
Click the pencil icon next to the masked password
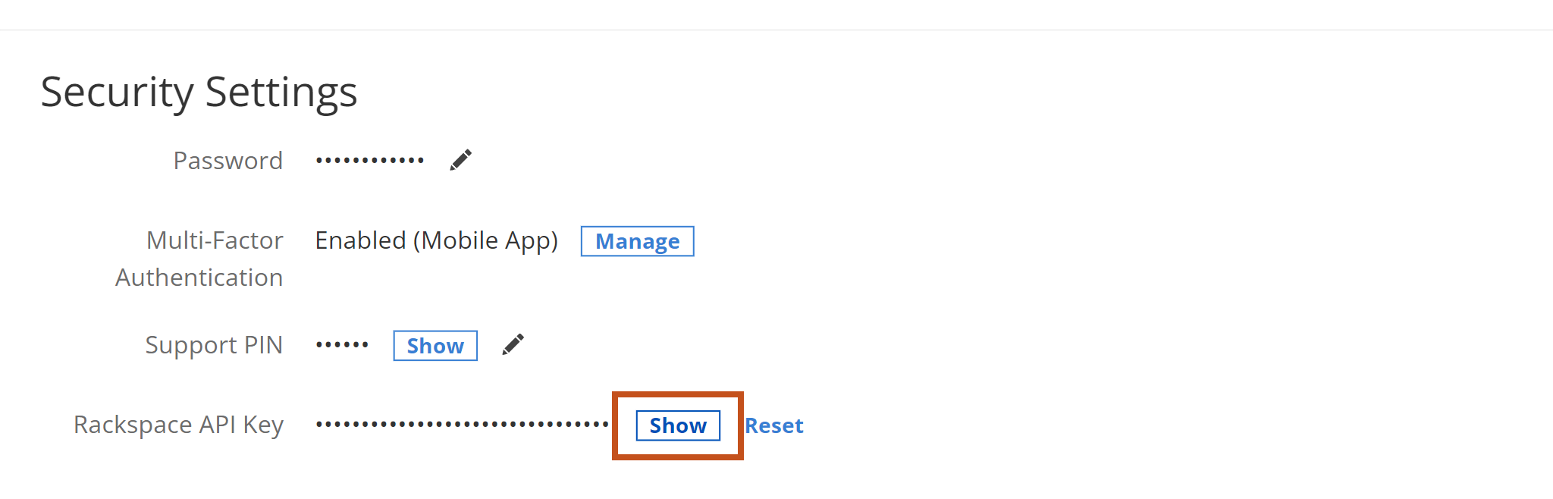click(x=461, y=159)
